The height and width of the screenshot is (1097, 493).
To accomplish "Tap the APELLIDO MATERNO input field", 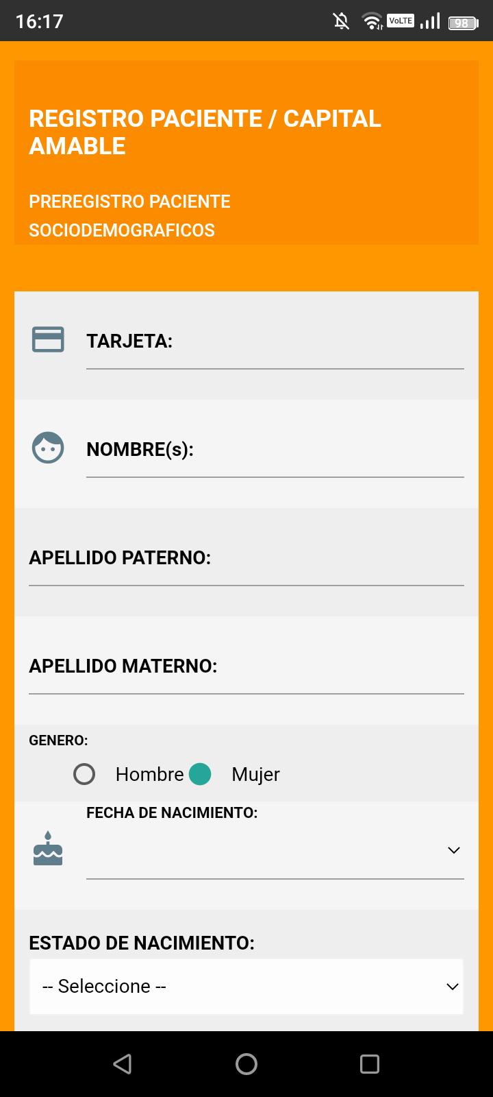I will pos(246,666).
